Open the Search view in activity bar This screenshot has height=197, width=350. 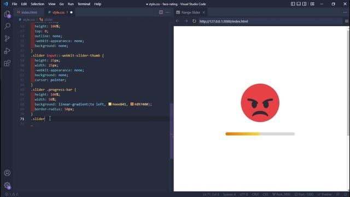click(7, 26)
